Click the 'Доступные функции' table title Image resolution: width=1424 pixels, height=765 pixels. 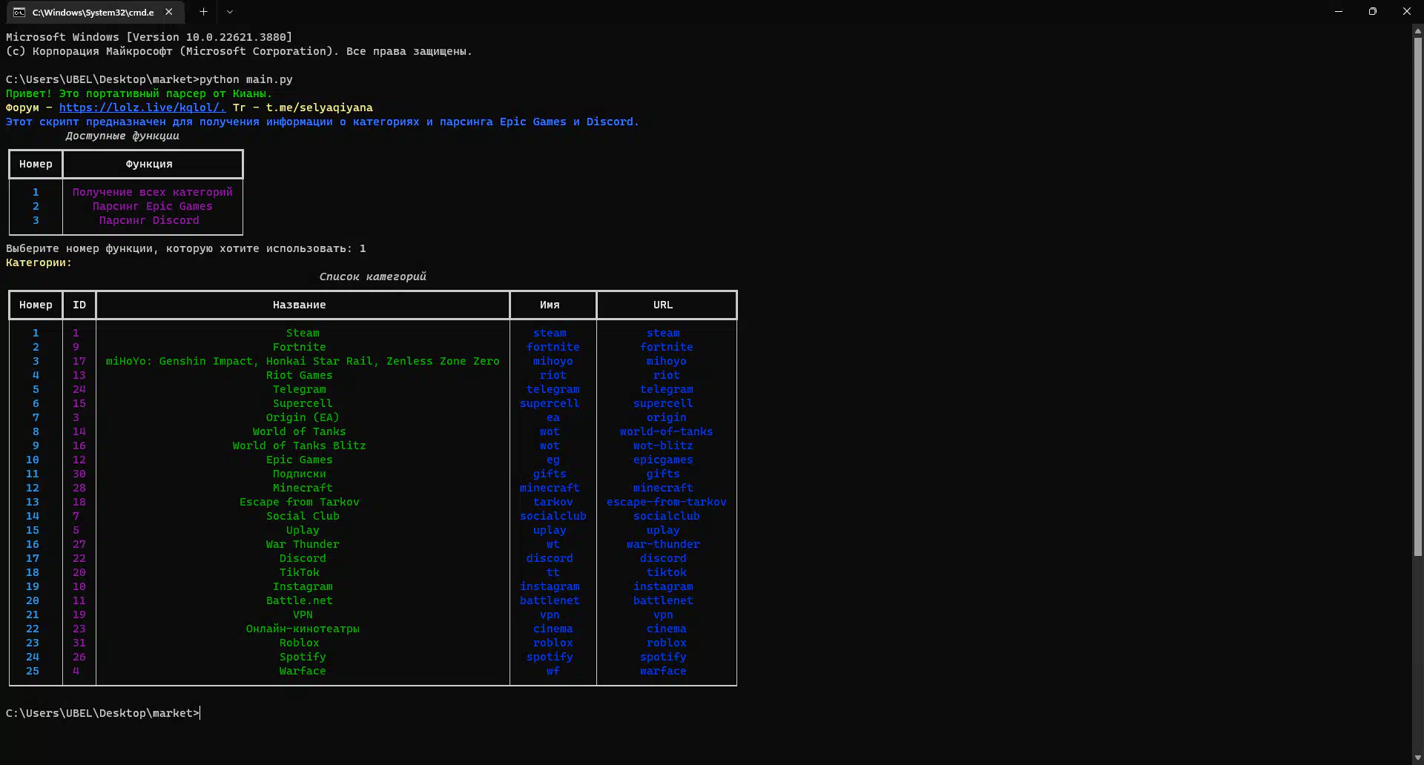[x=122, y=136]
